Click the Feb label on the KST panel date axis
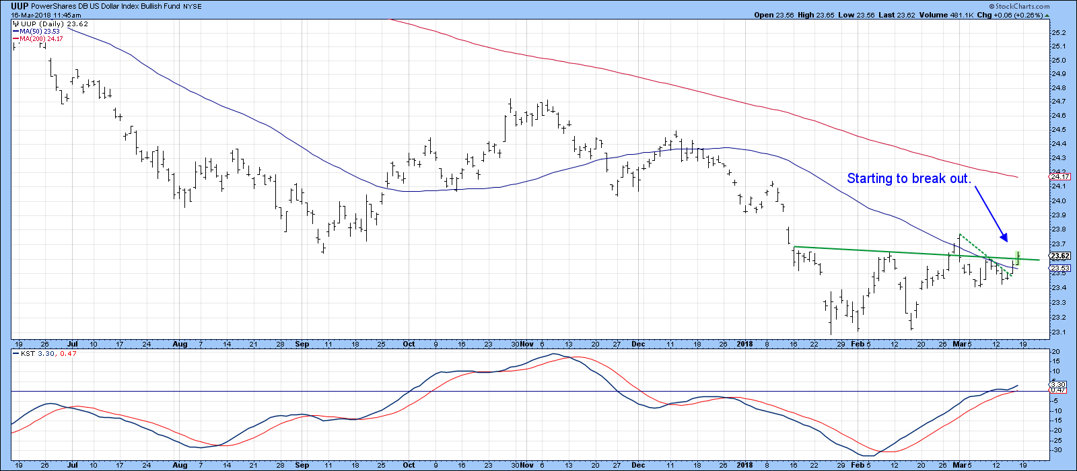Image resolution: width=1077 pixels, height=471 pixels. tap(857, 465)
